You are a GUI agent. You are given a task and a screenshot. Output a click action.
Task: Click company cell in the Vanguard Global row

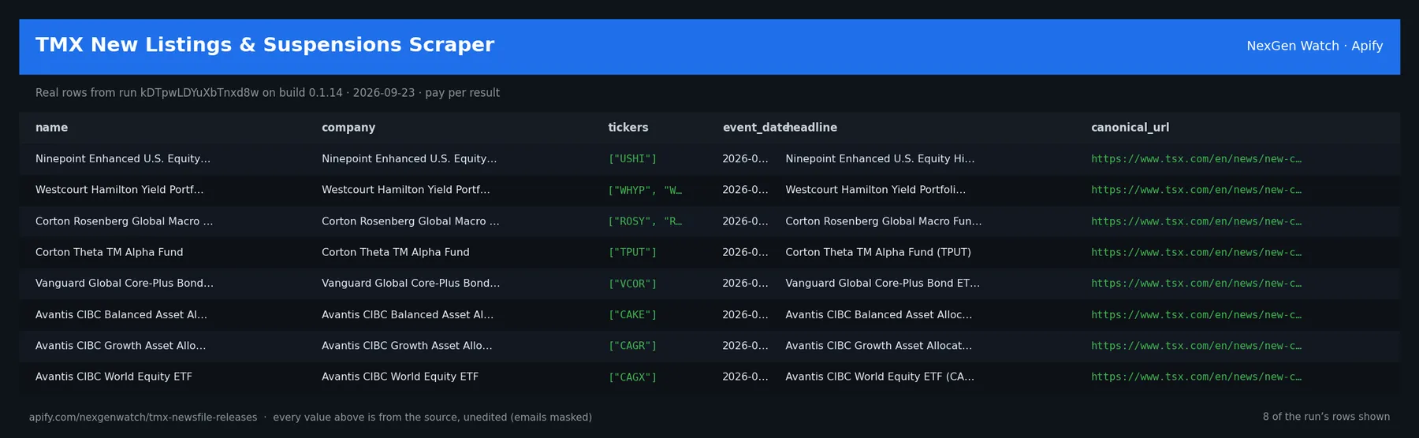(x=411, y=284)
